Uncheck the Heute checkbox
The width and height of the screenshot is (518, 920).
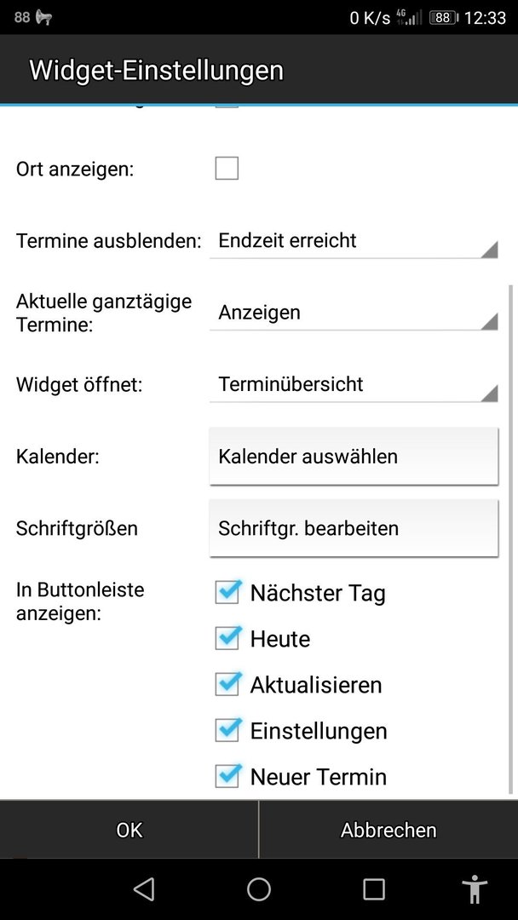(x=227, y=638)
